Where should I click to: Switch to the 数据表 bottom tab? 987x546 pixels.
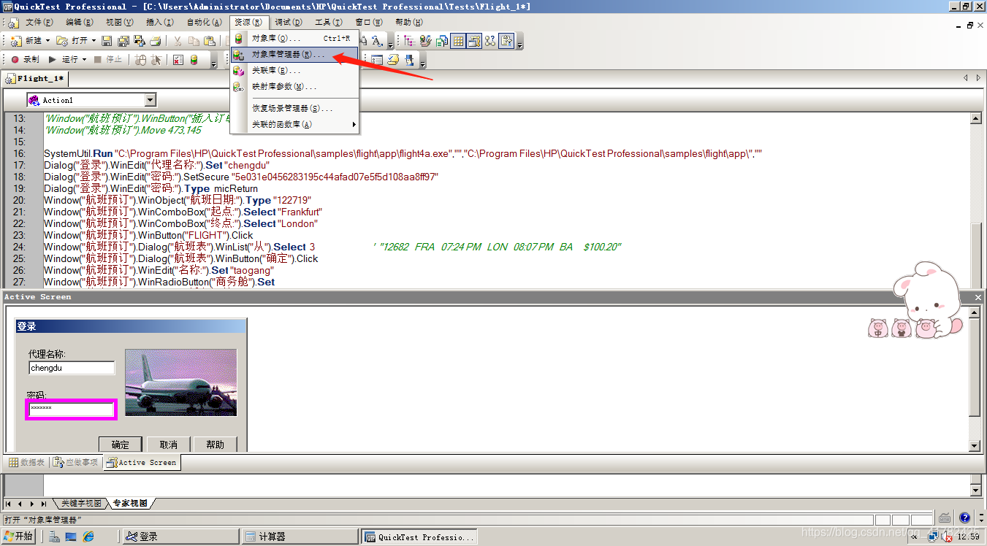click(27, 462)
